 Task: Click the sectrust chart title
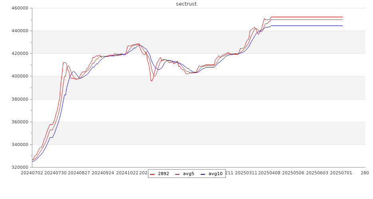(x=186, y=4)
